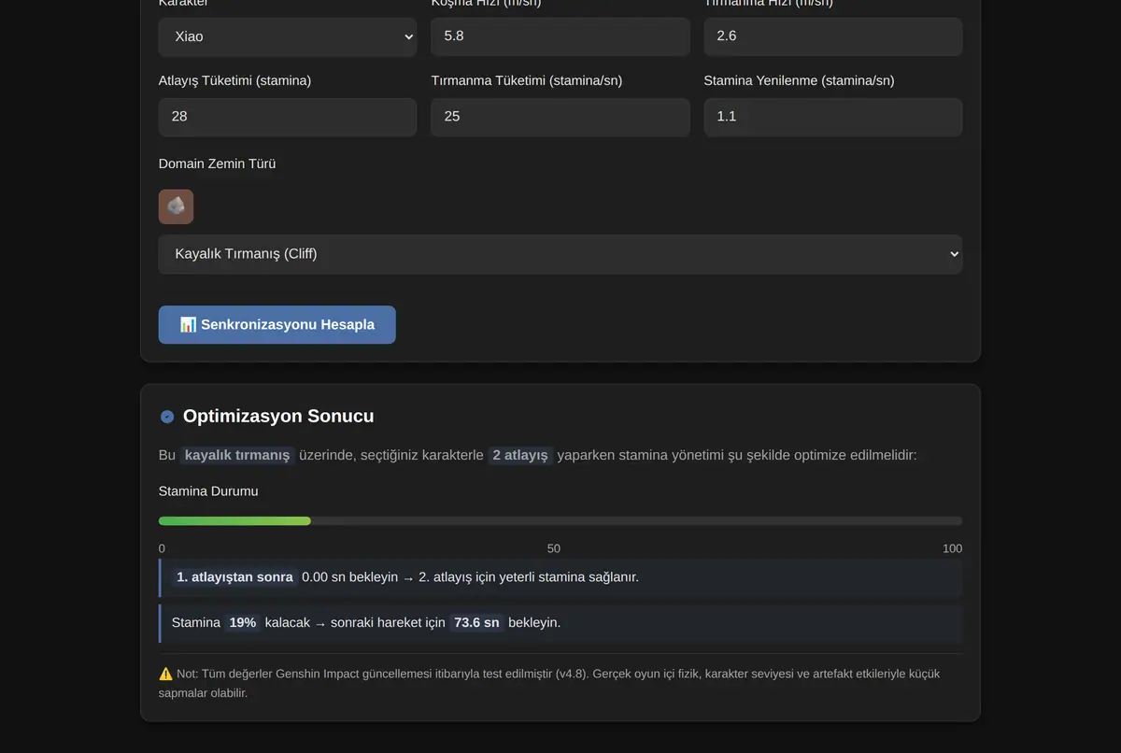Image resolution: width=1121 pixels, height=753 pixels.
Task: Click the Optimizasyon Sonucu heading
Action: (278, 417)
